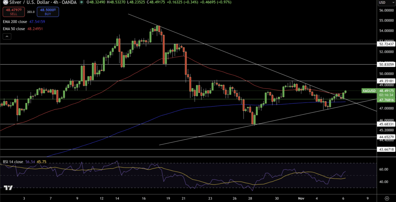
Task: Open the USD currency dropdown
Action: [385, 3]
